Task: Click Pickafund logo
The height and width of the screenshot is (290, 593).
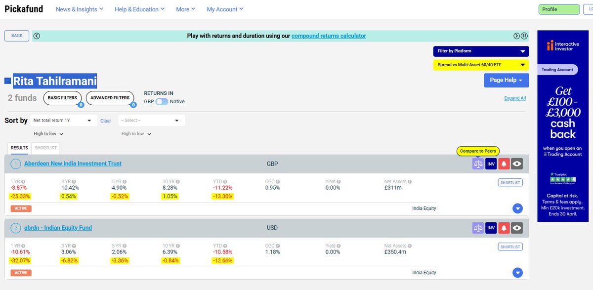Action: tap(24, 9)
